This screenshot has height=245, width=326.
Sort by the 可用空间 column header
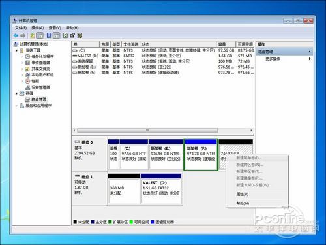[x=244, y=44]
